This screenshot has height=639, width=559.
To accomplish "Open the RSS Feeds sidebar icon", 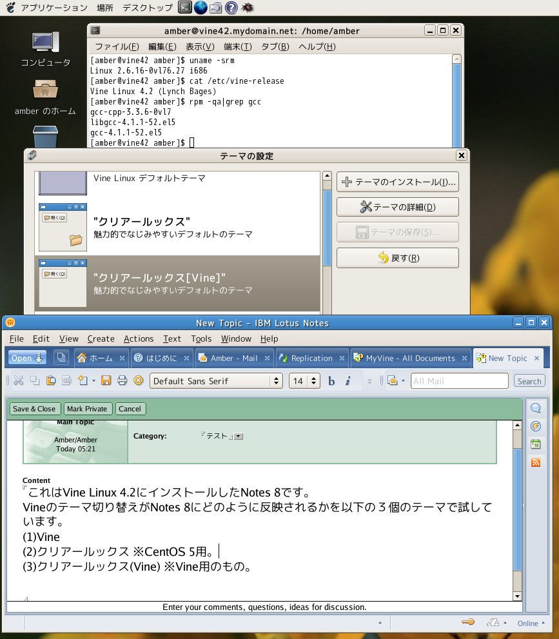I will [536, 462].
